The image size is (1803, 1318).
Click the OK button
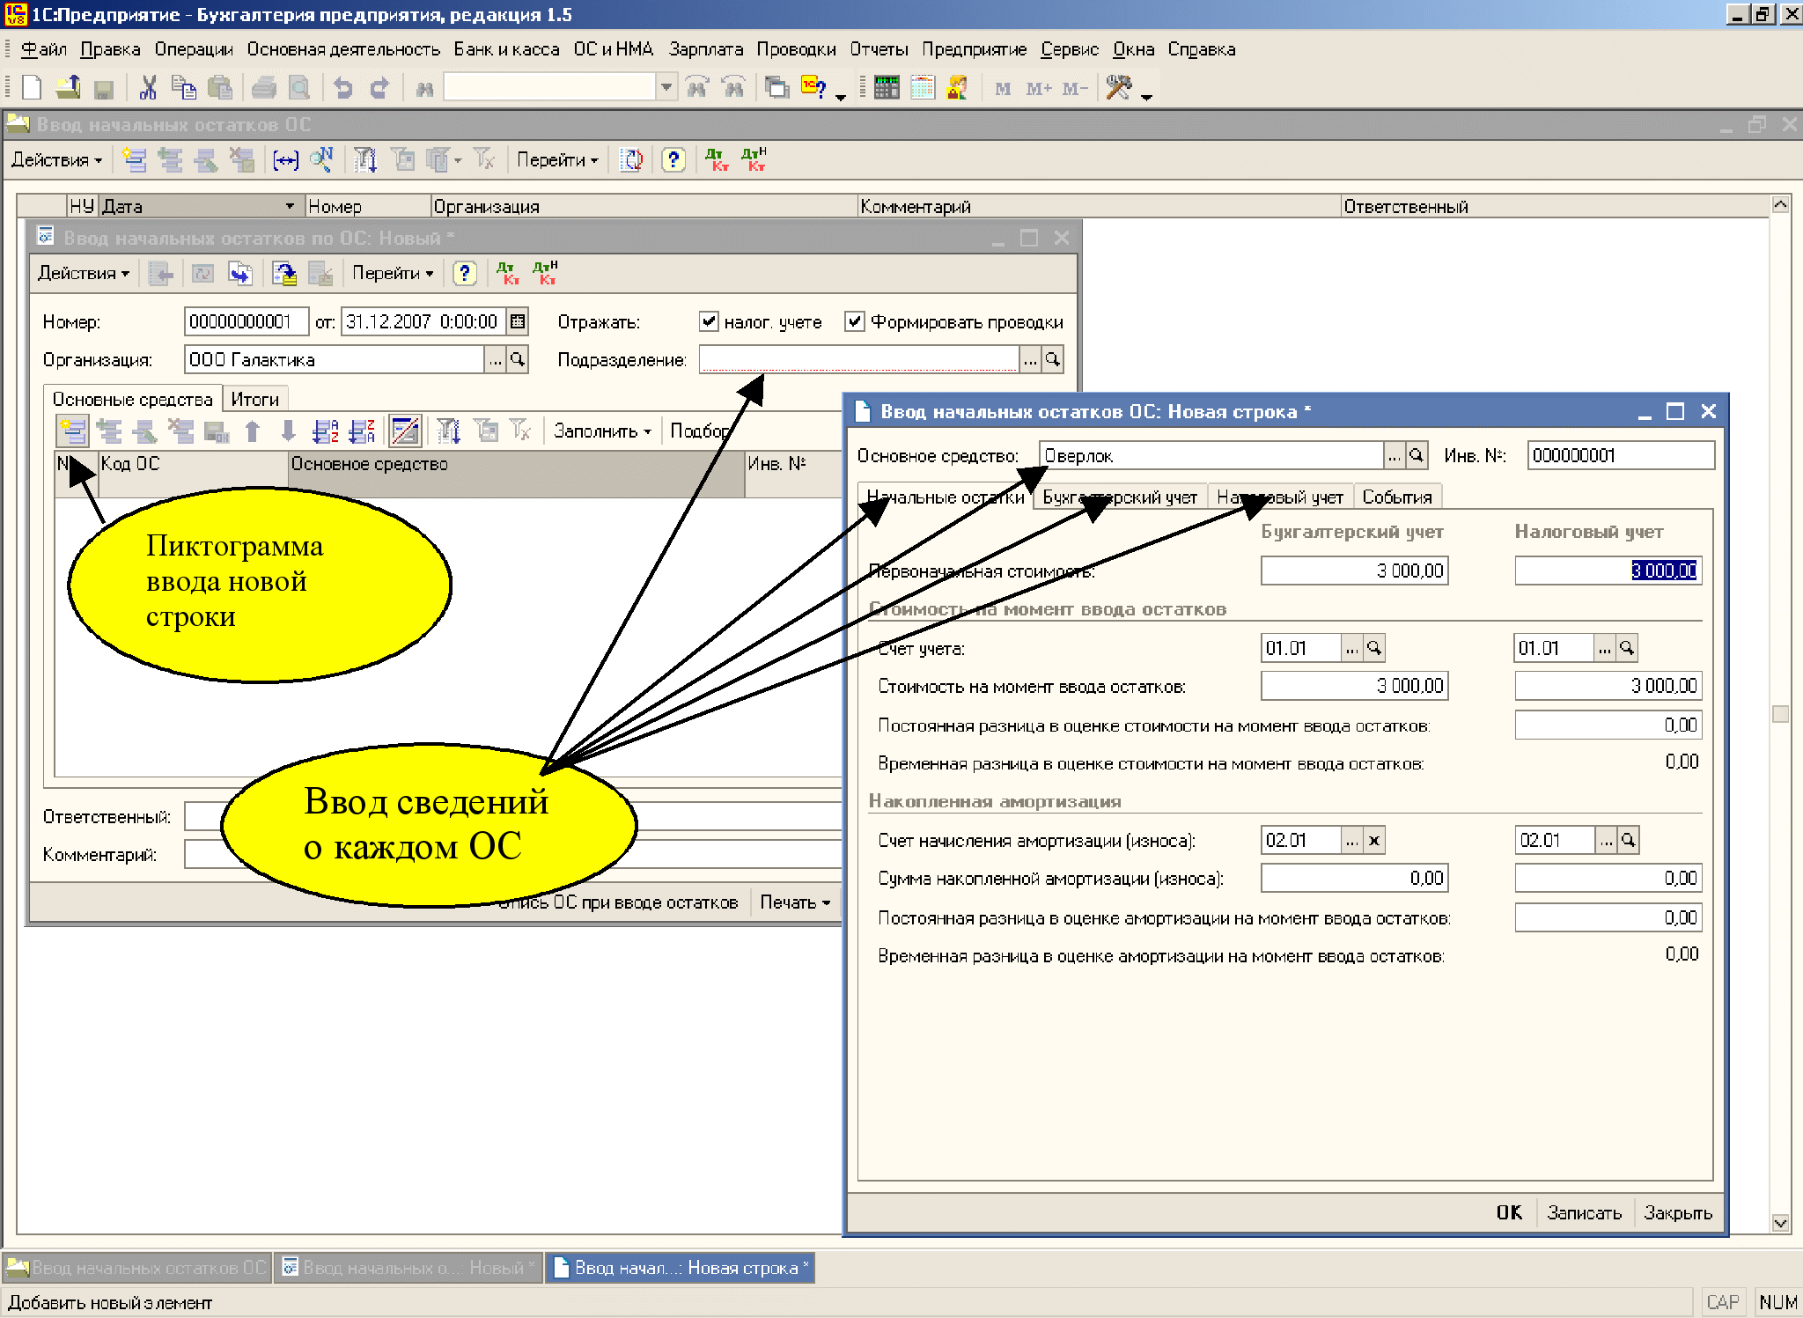(x=1509, y=1212)
